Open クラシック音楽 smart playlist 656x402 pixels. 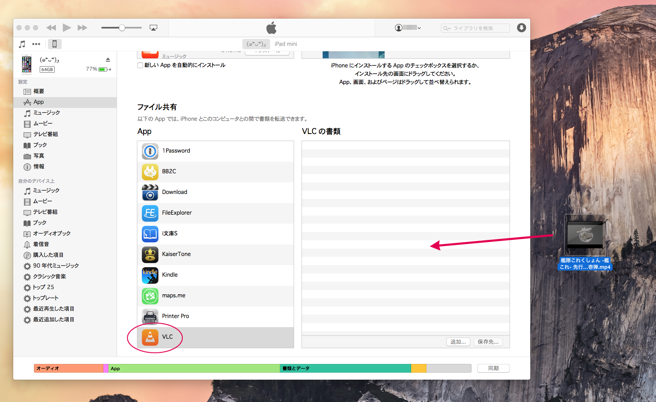point(65,277)
